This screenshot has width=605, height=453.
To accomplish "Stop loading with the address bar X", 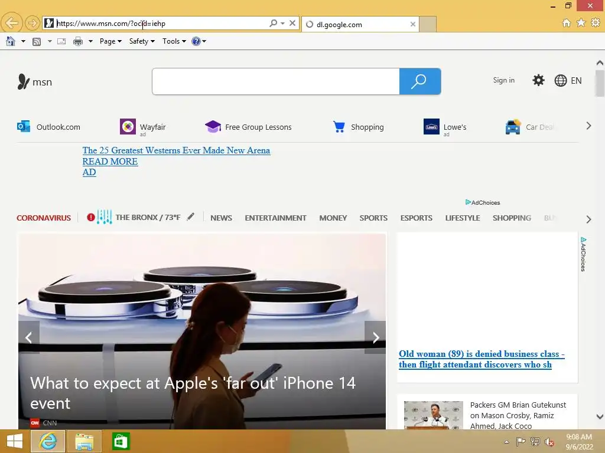I will (x=292, y=23).
